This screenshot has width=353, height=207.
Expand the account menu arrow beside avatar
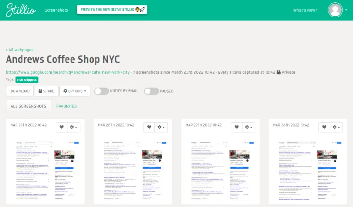tap(346, 10)
